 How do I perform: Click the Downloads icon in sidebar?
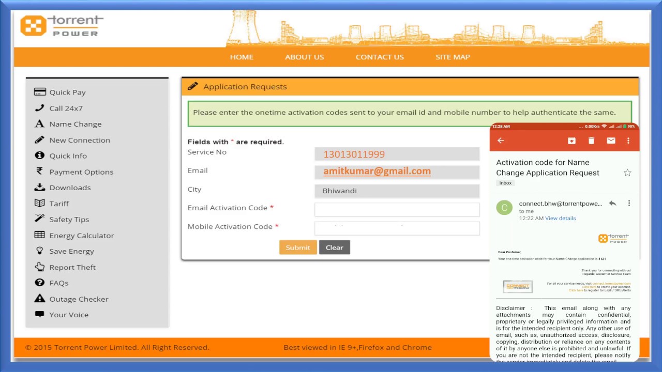pos(40,187)
